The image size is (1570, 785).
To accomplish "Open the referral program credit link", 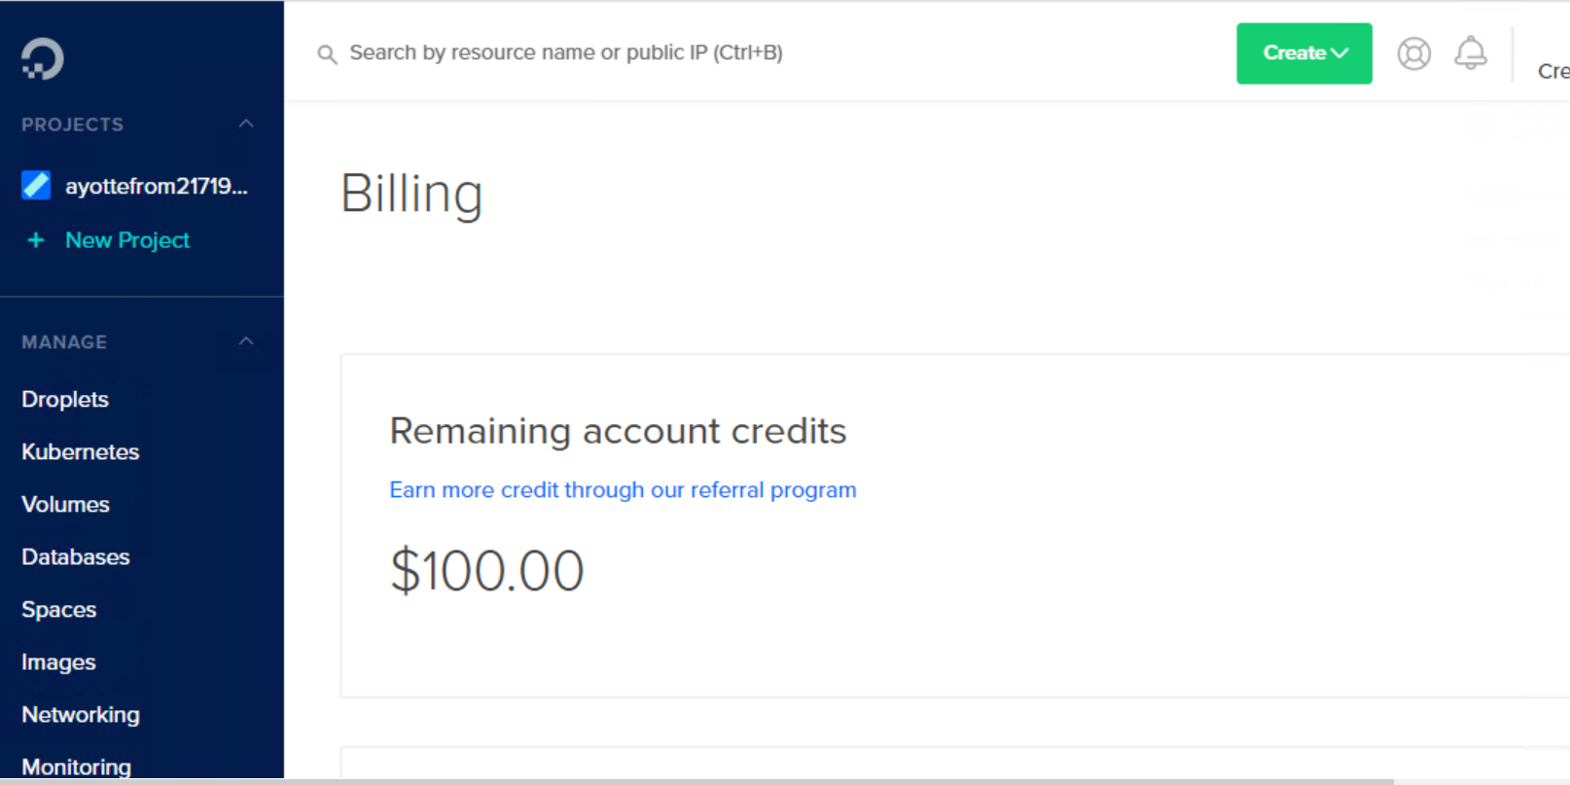I will point(623,490).
